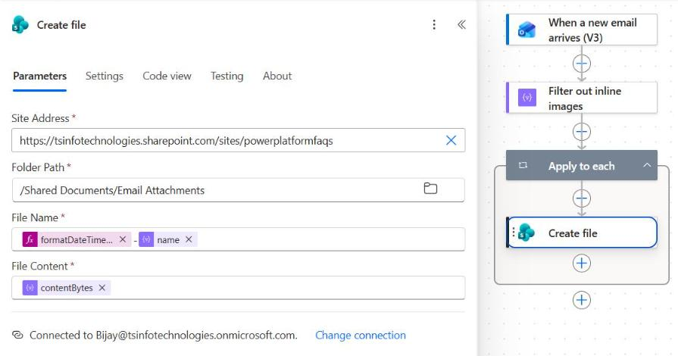Select the Create file action card
Screen dimensions: 678x356
coord(582,233)
